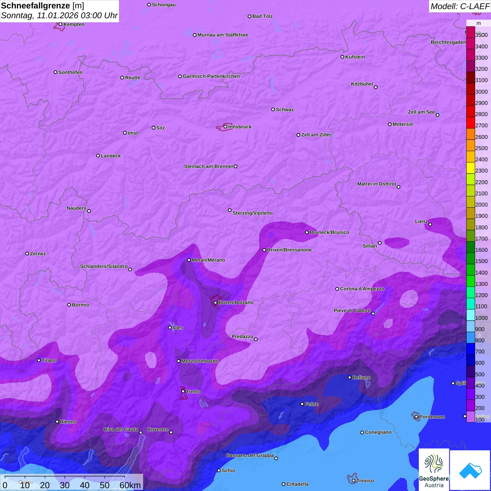The image size is (491, 491).
Task: Click the 'Bassano del Grappa' label
Action: [250, 455]
